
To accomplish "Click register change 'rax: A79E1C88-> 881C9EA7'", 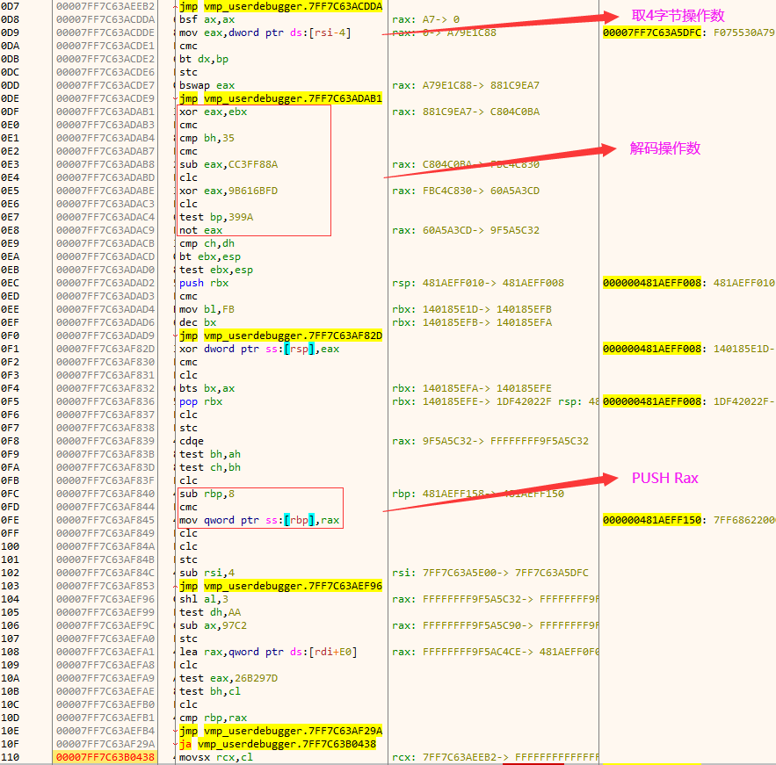I will tap(466, 85).
